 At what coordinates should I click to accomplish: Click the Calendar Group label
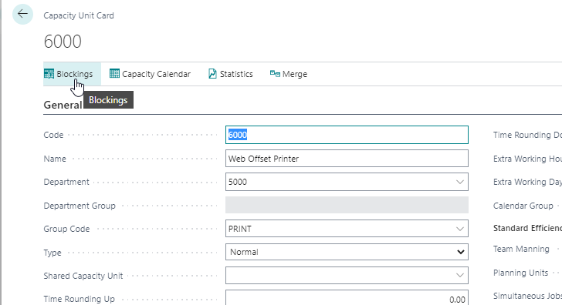523,206
